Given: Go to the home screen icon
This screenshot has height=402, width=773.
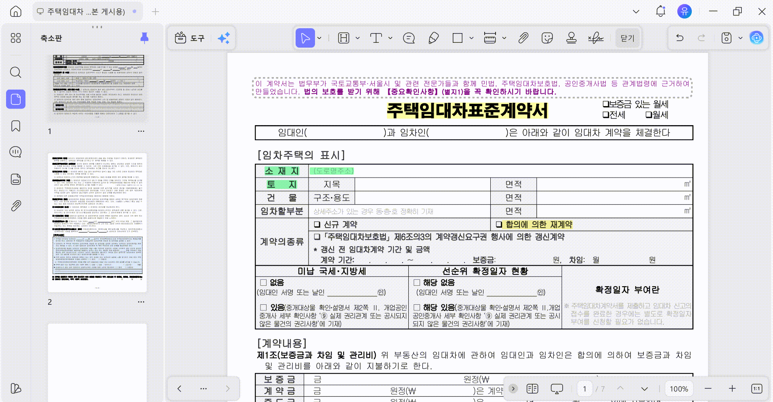Looking at the screenshot, I should pos(16,11).
